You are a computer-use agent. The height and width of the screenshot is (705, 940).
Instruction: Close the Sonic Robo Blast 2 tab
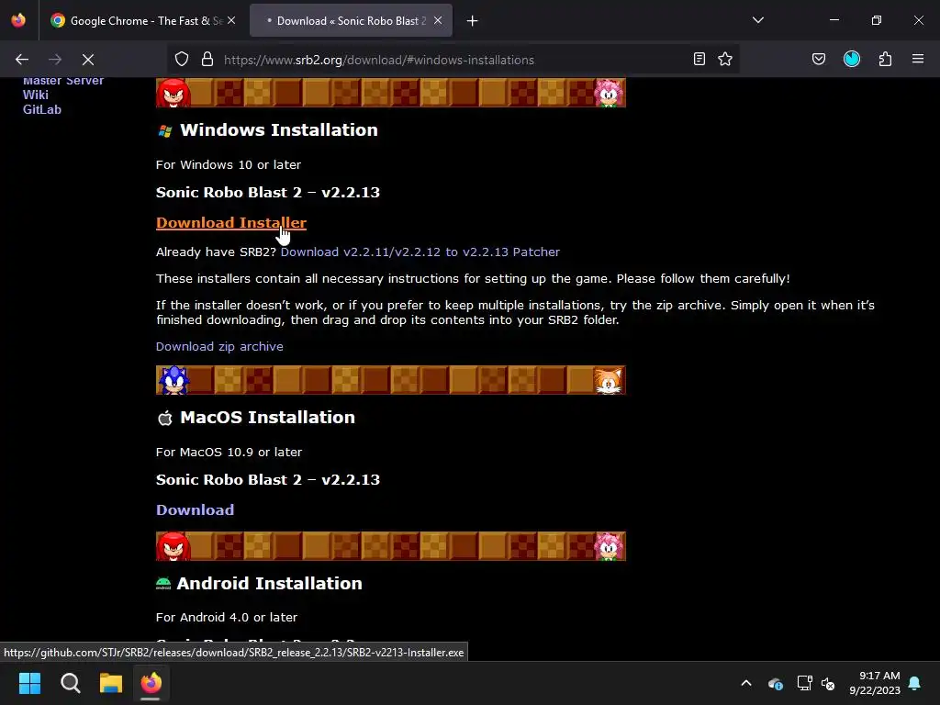click(x=438, y=20)
